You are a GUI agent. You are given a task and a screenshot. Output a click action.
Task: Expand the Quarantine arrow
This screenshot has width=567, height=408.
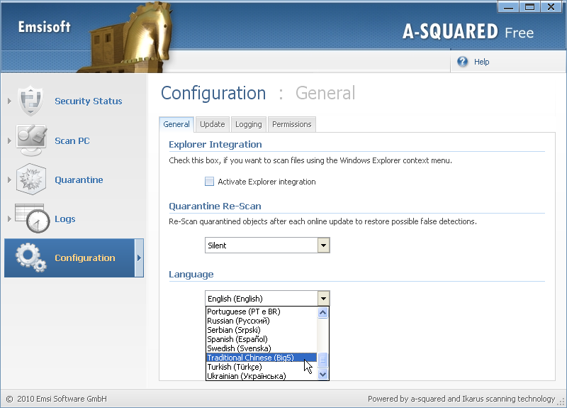9,180
